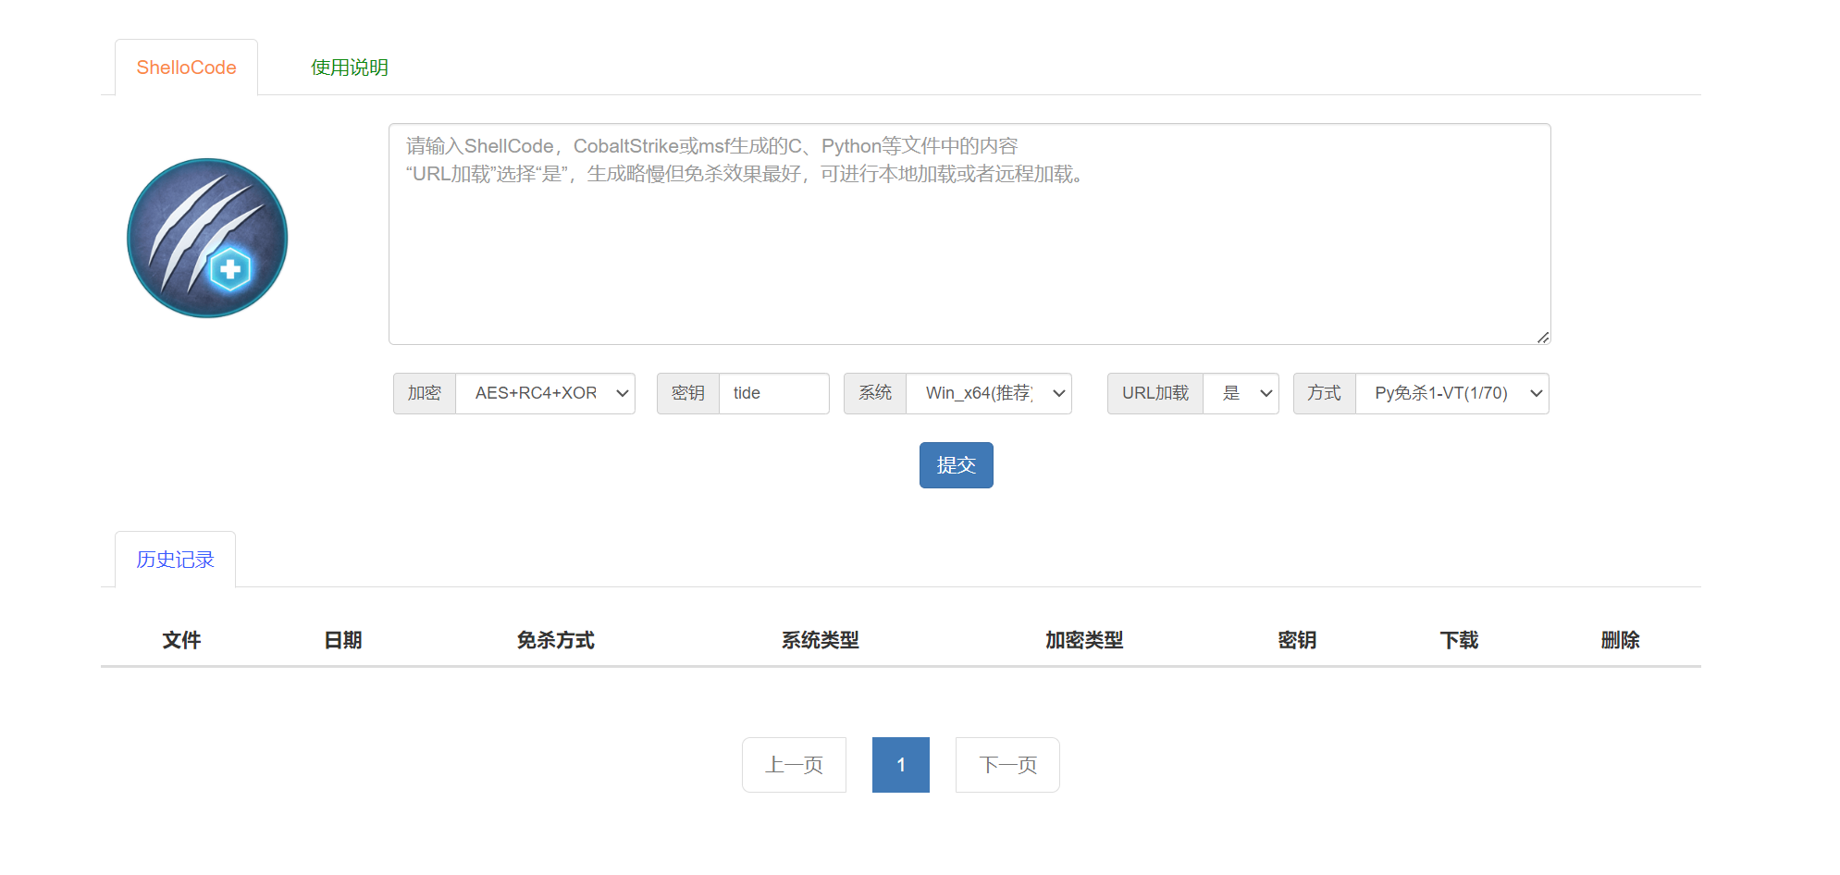
Task: Click the 删除 column header
Action: point(1620,640)
